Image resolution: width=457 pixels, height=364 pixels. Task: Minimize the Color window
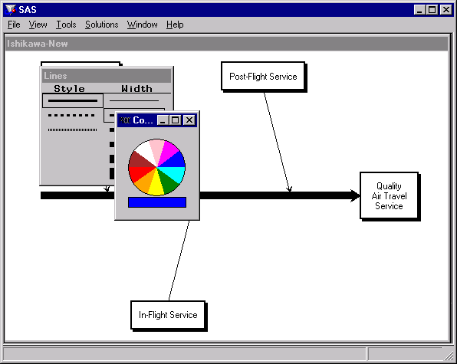point(163,120)
